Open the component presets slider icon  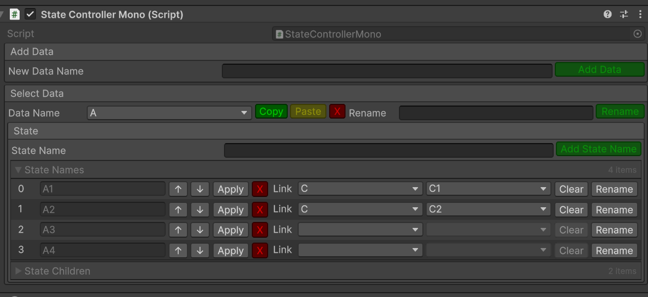[623, 15]
